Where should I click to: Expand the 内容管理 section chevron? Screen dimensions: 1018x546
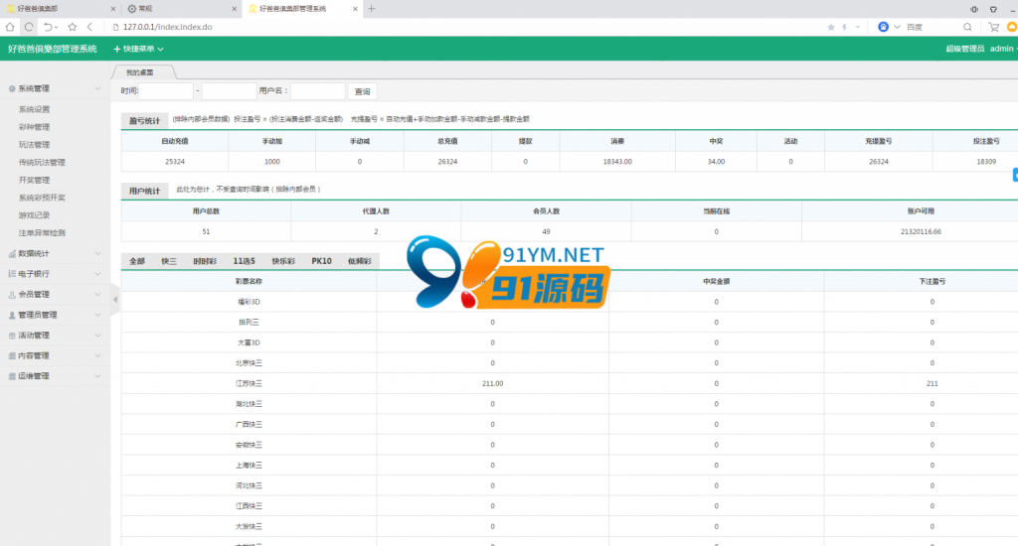pyautogui.click(x=97, y=356)
